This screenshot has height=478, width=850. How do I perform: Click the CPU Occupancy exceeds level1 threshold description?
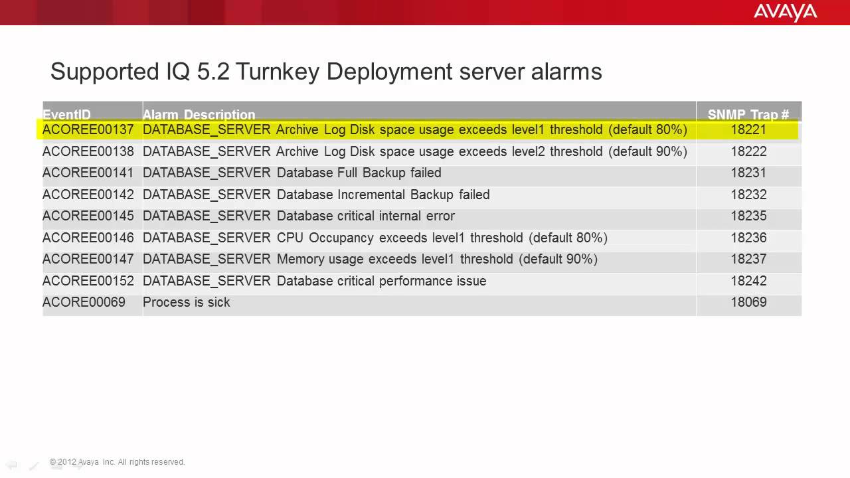375,238
